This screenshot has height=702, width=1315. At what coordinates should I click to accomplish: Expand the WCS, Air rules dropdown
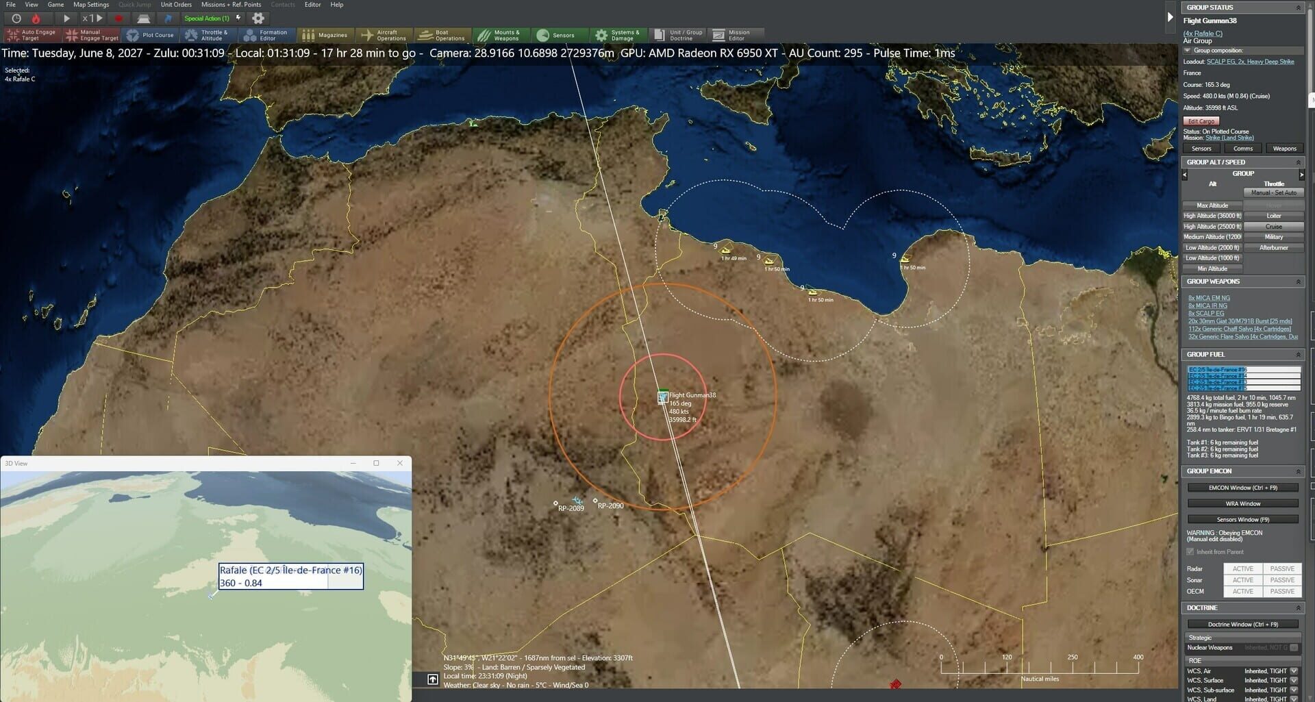point(1294,670)
